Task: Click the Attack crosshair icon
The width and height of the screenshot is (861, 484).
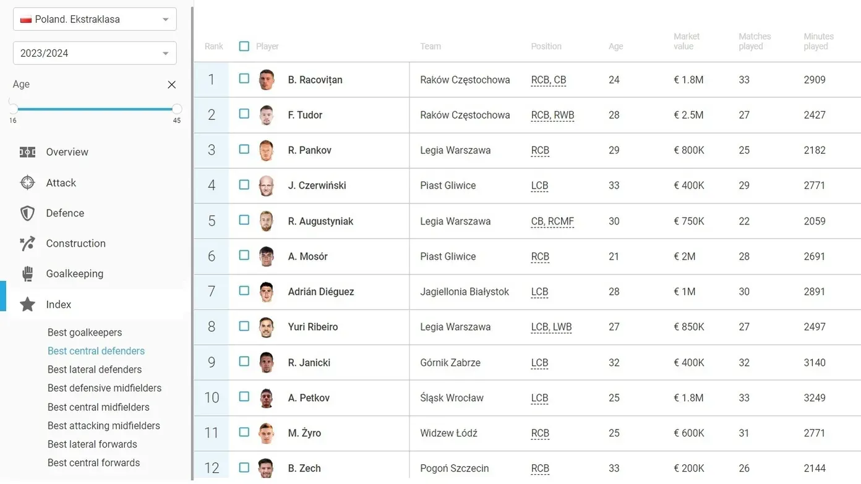Action: (27, 183)
